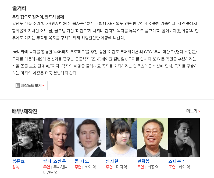Open 스티븐 연 photo thumbnail
Screen dimensions: 214x178
click(184, 138)
